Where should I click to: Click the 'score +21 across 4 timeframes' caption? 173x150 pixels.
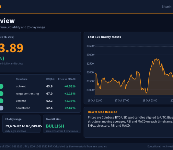click(62, 131)
